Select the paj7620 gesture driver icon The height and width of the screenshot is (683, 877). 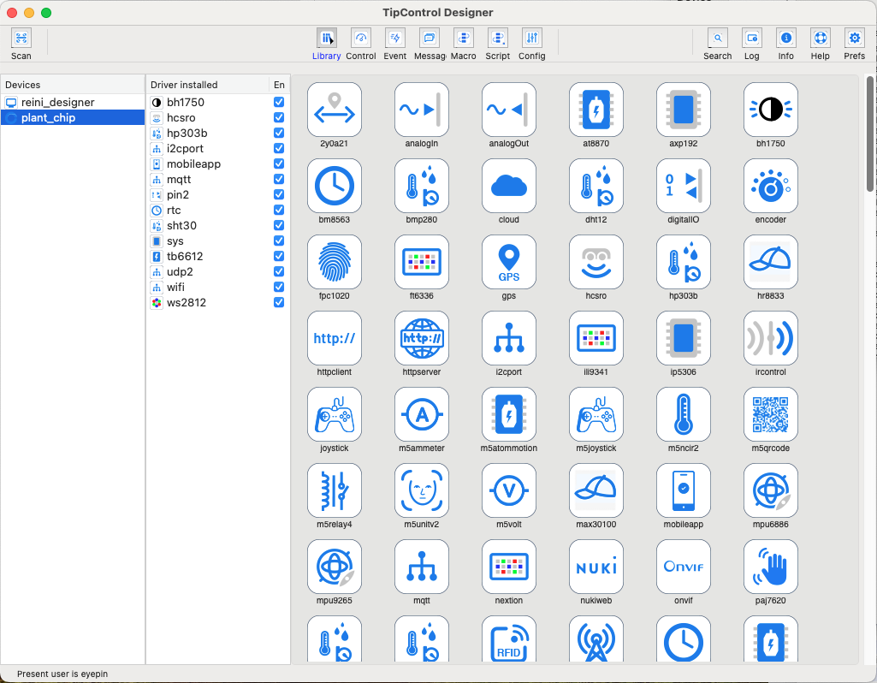click(x=770, y=567)
